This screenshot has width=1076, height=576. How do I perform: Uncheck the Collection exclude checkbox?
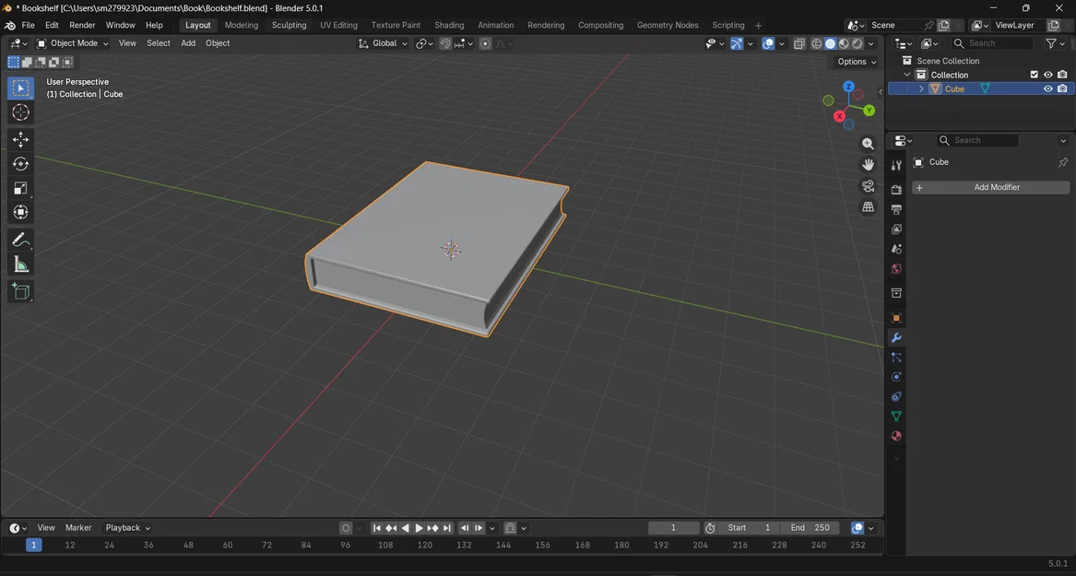pyautogui.click(x=1034, y=75)
